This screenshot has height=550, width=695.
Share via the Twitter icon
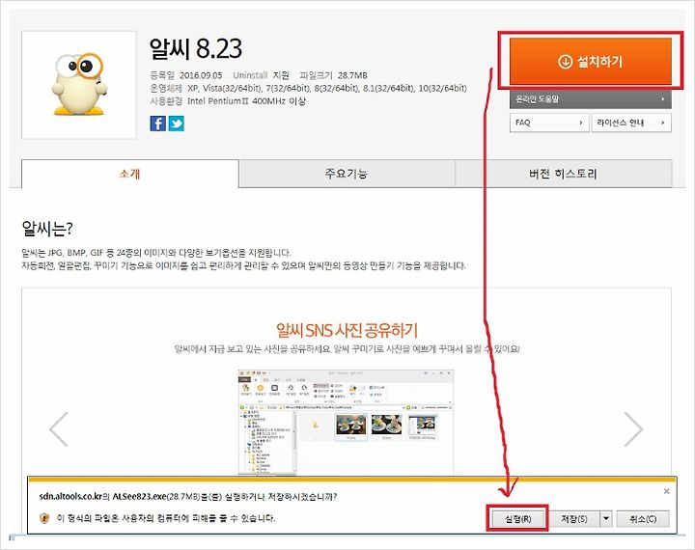point(176,124)
